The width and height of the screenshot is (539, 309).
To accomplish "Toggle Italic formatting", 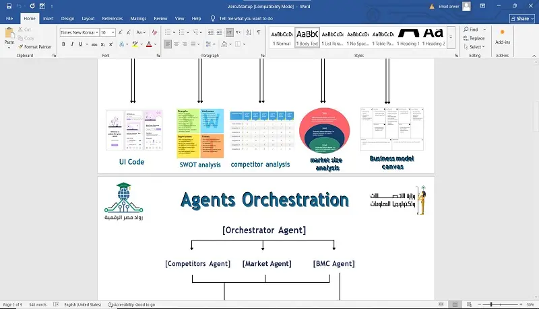I will click(x=72, y=44).
